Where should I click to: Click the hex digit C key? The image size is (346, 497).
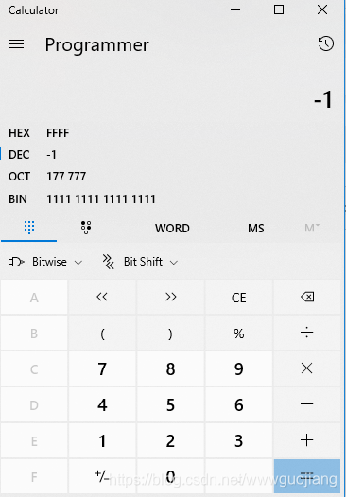pyautogui.click(x=34, y=368)
